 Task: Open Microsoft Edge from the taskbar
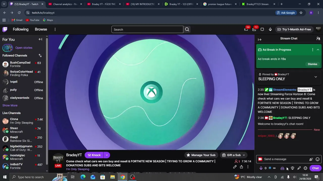pyautogui.click(x=83, y=177)
